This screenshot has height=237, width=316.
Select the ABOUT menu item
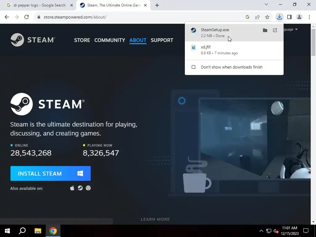[138, 40]
